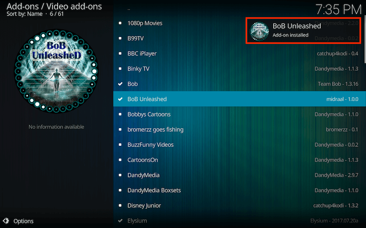Screen dimensions: 366x228
Task: Select the CartoonsOn add-on
Action: tap(239, 160)
